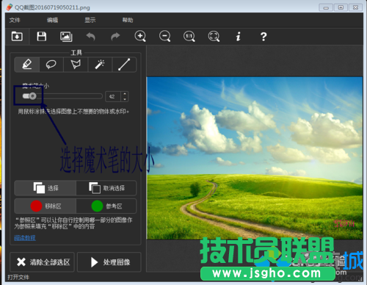The image size is (367, 285).
Task: Switch to the green 参考区 reference area mode
Action: tap(106, 206)
